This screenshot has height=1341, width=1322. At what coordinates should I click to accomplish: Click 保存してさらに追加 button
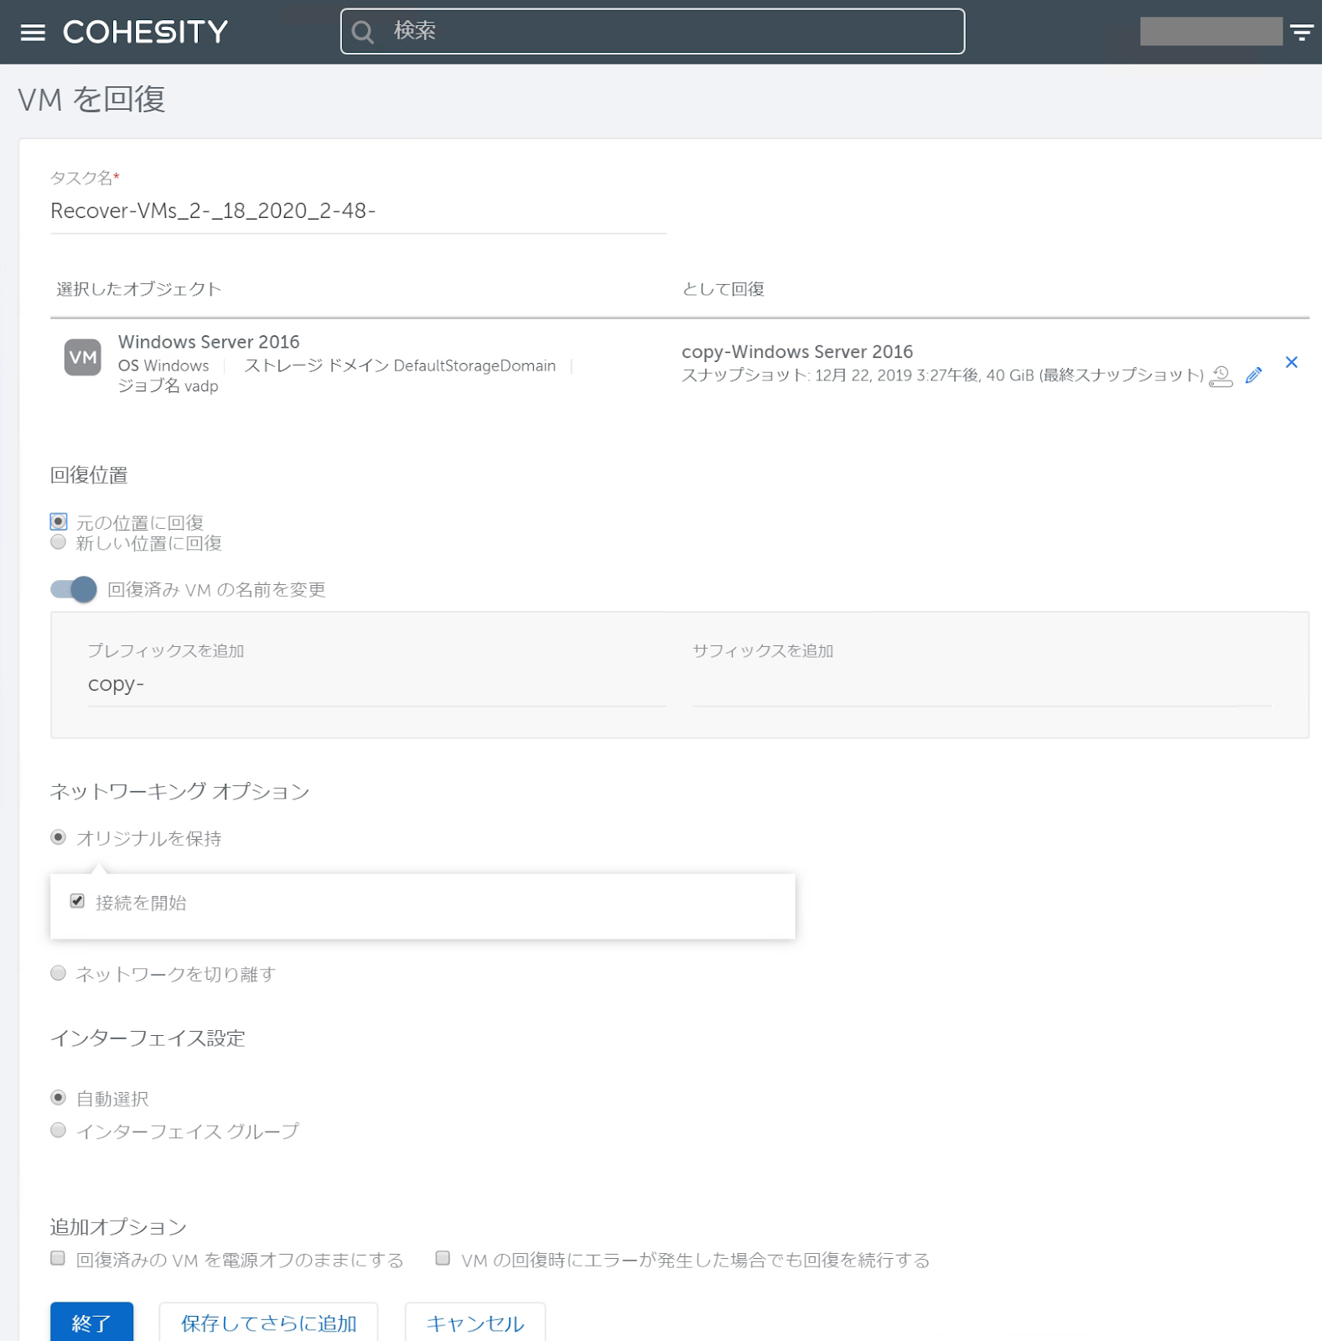pos(268,1323)
